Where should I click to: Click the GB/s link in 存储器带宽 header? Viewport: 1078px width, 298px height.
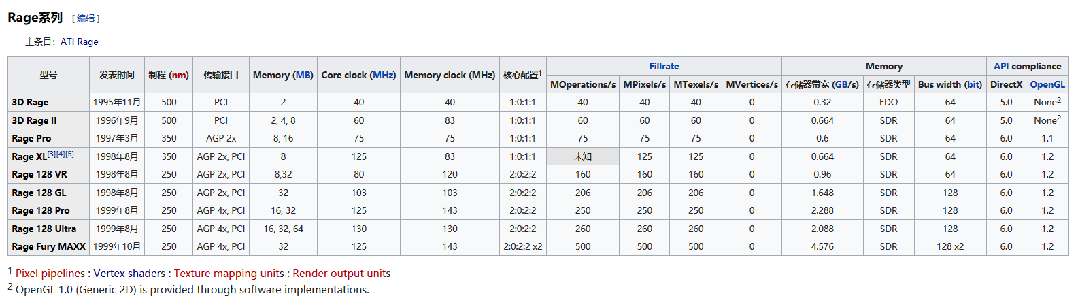click(845, 84)
